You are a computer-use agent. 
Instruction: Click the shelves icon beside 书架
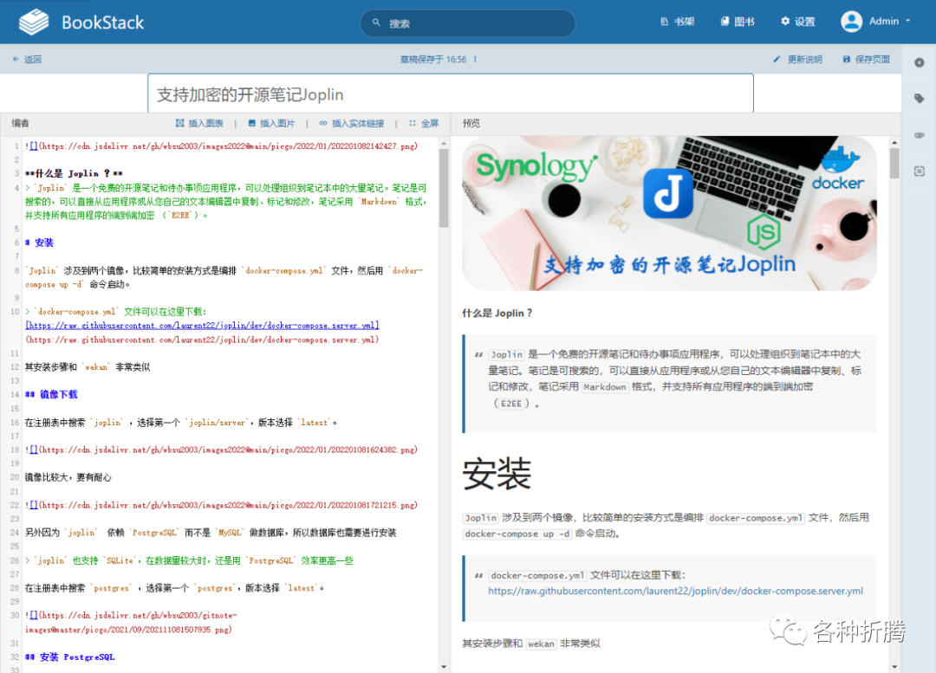point(665,21)
